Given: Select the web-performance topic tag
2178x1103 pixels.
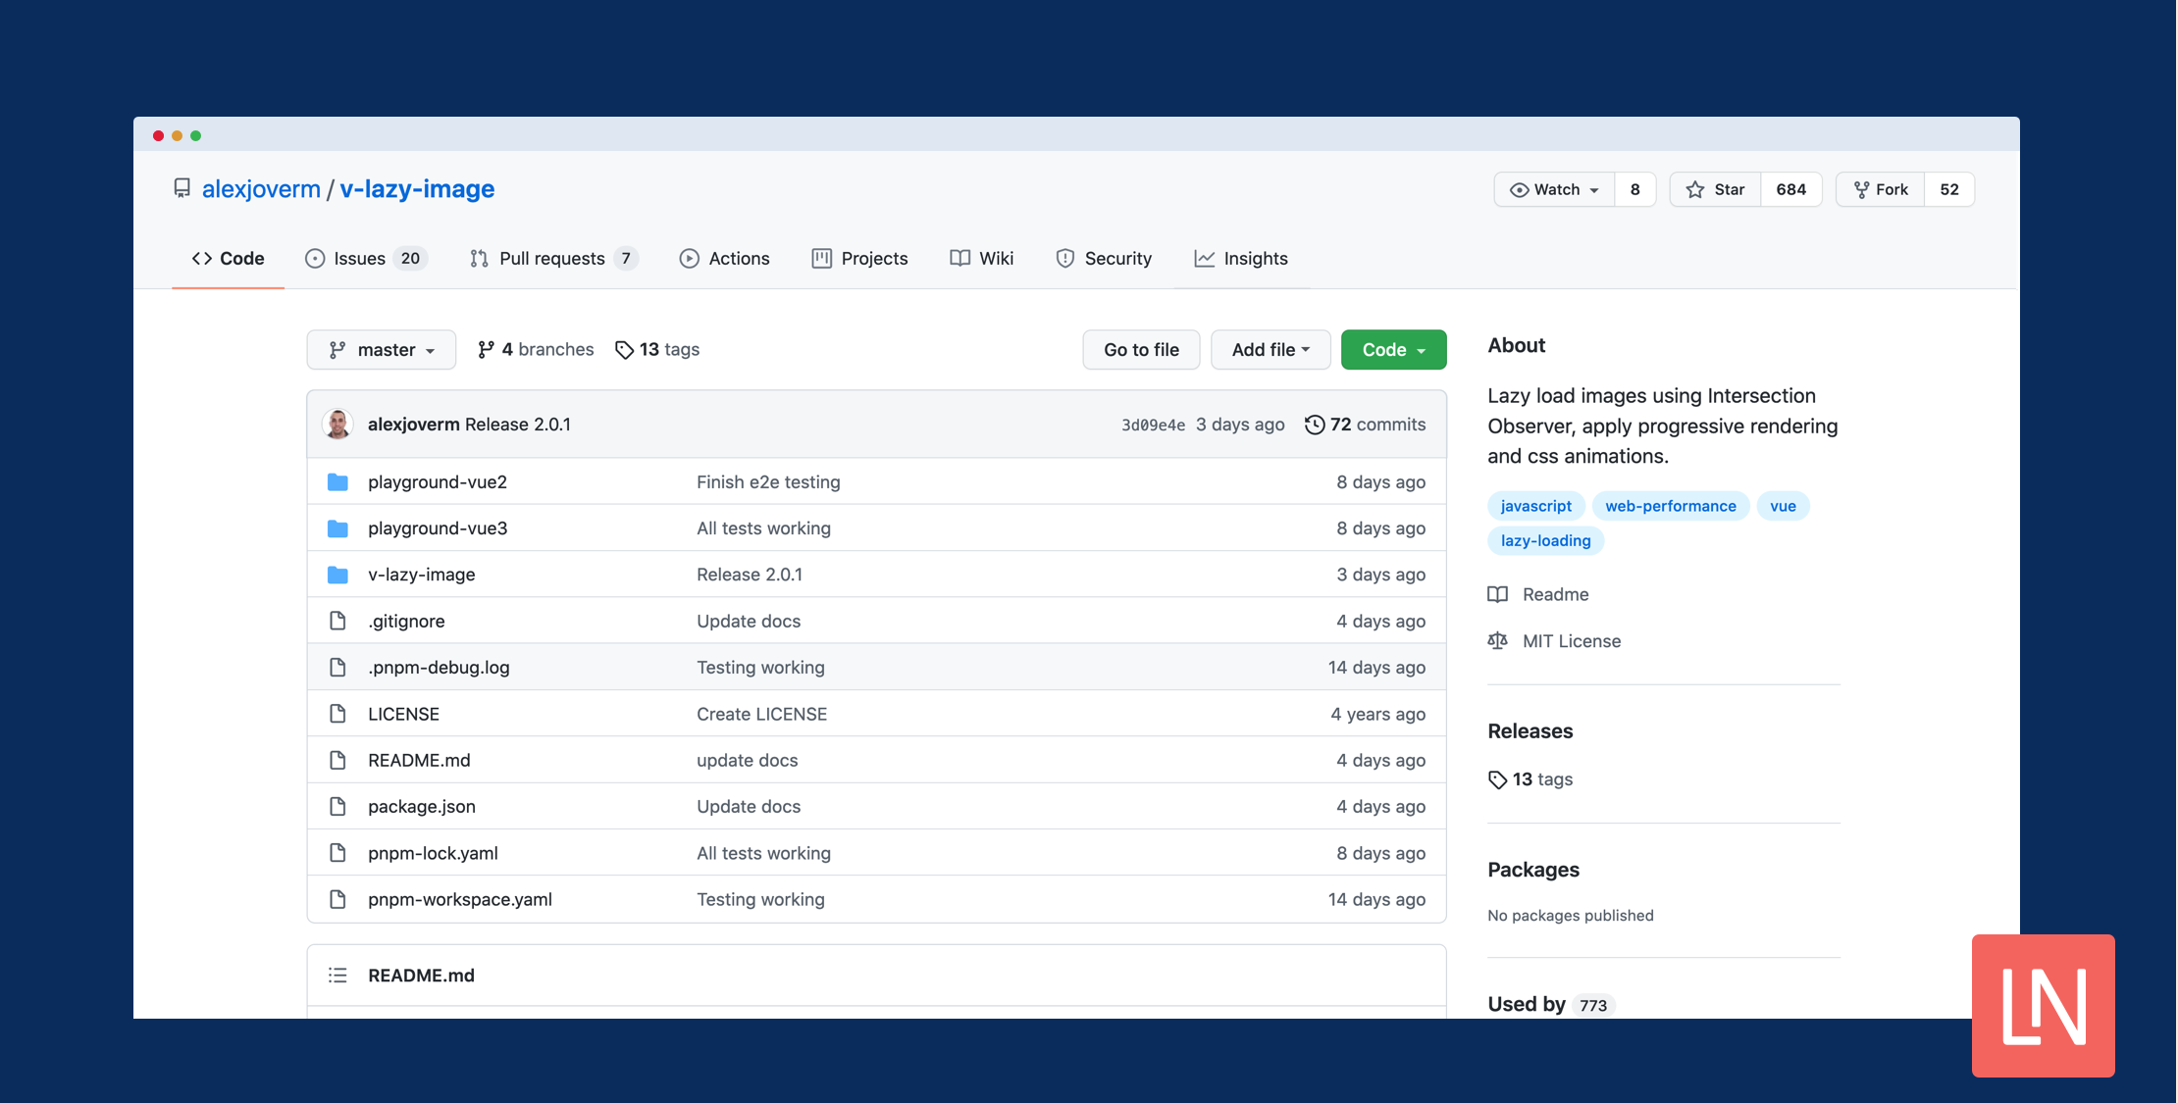Looking at the screenshot, I should 1670,506.
